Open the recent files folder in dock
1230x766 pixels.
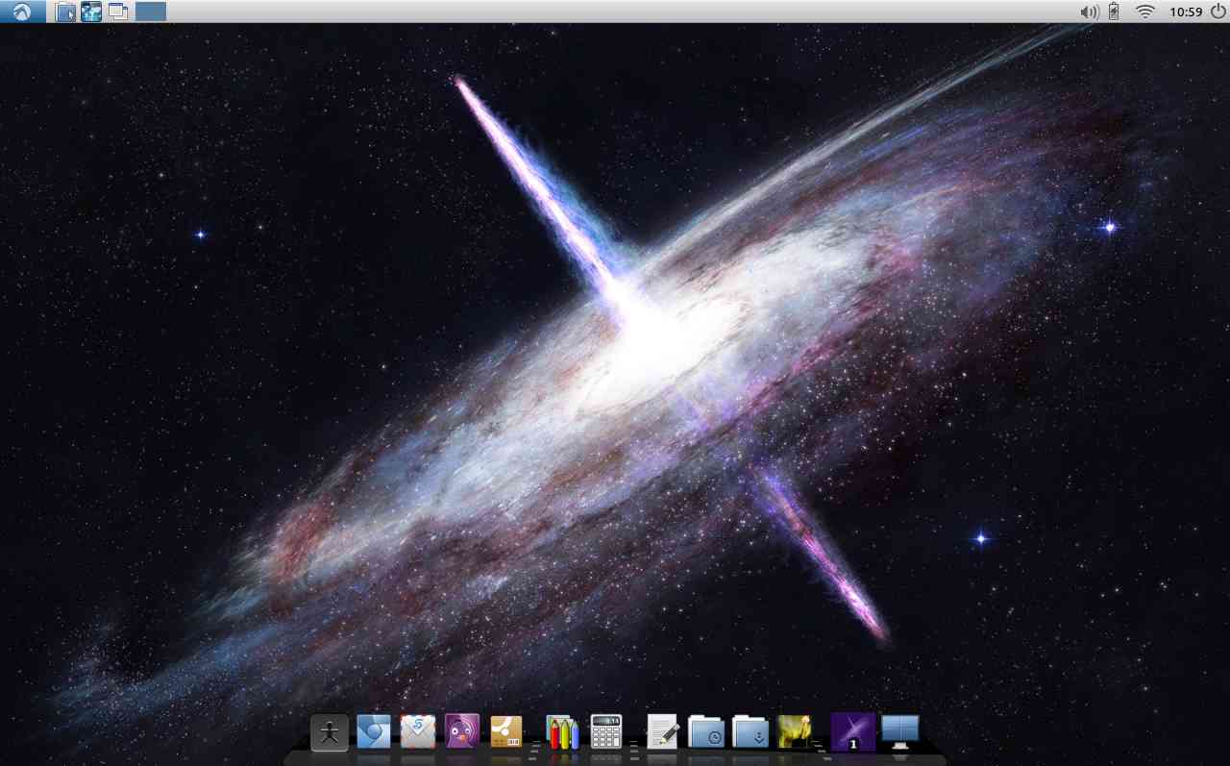tap(706, 732)
